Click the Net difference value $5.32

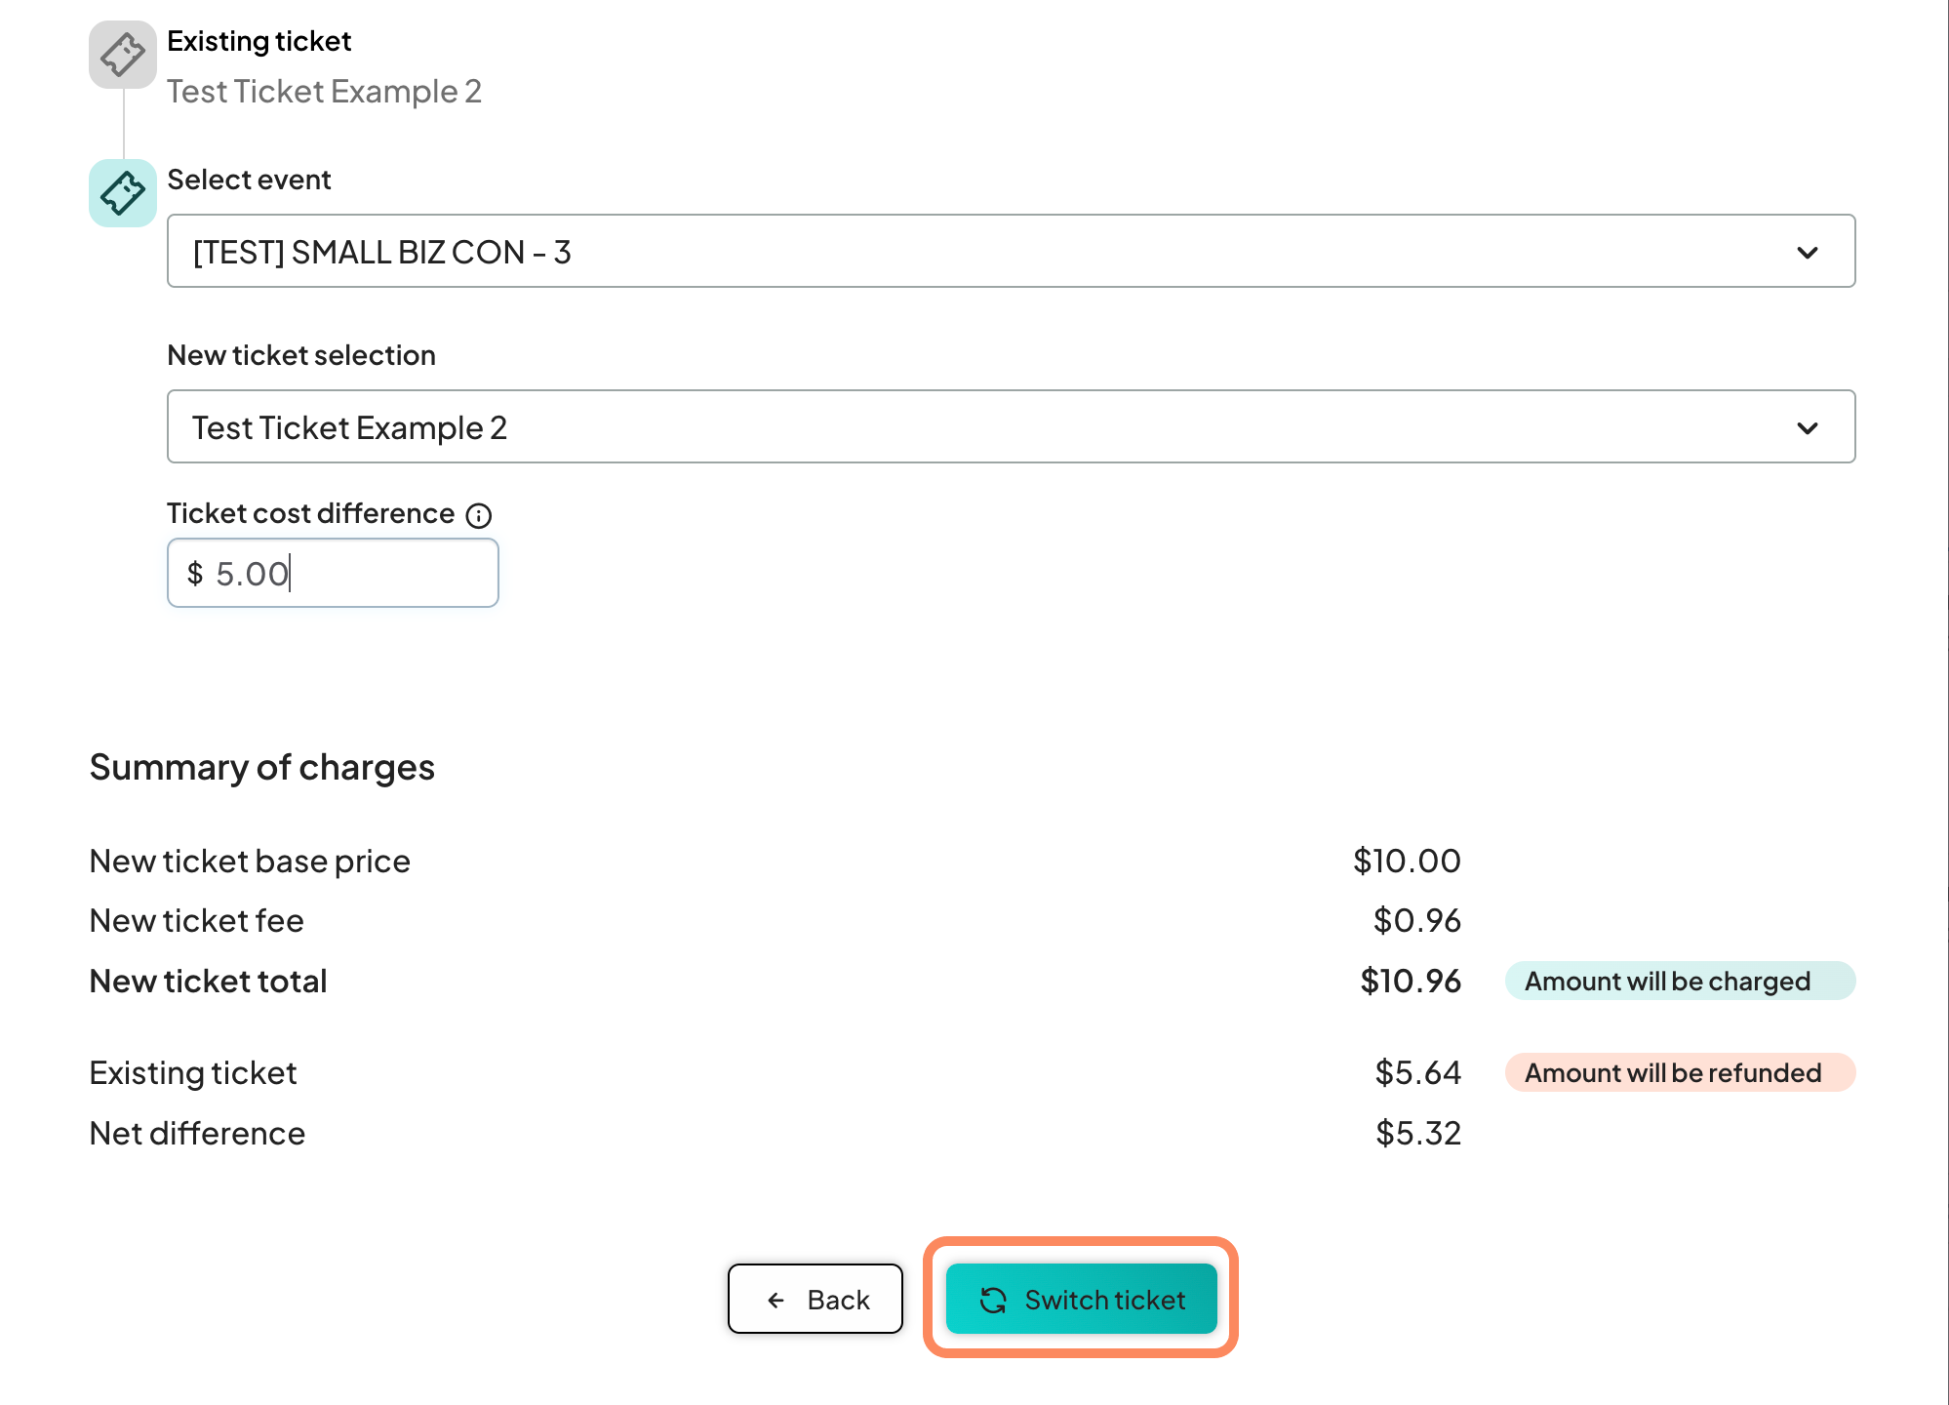(1417, 1133)
